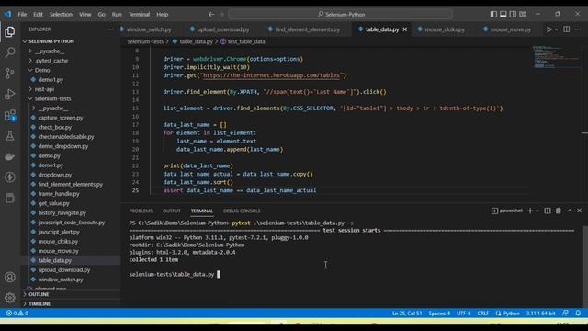The width and height of the screenshot is (588, 331).
Task: Open the Run menu
Action: 117,15
